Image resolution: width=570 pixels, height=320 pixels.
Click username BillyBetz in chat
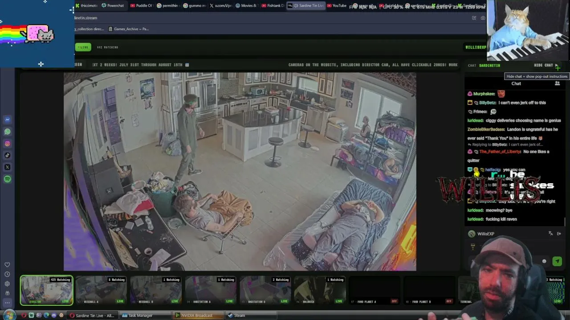(x=488, y=103)
